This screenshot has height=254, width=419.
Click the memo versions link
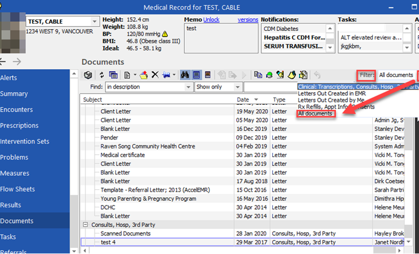pos(248,20)
